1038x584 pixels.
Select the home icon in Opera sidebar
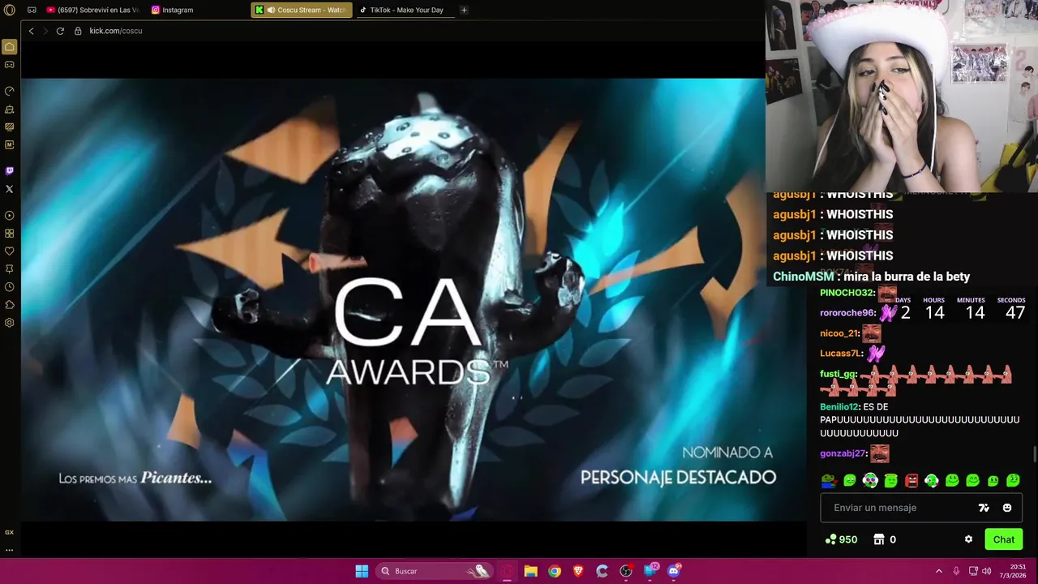pos(10,47)
